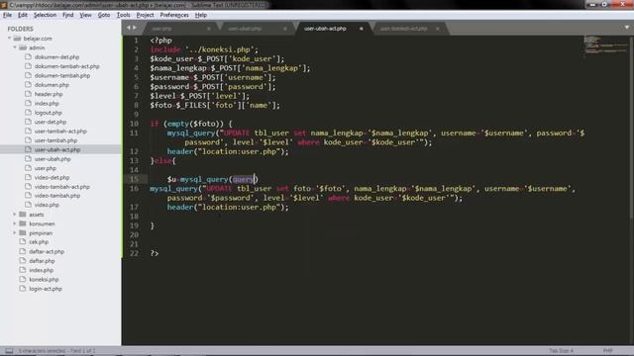Open the Find menu
Viewport: 634px width, 356px height.
click(68, 15)
